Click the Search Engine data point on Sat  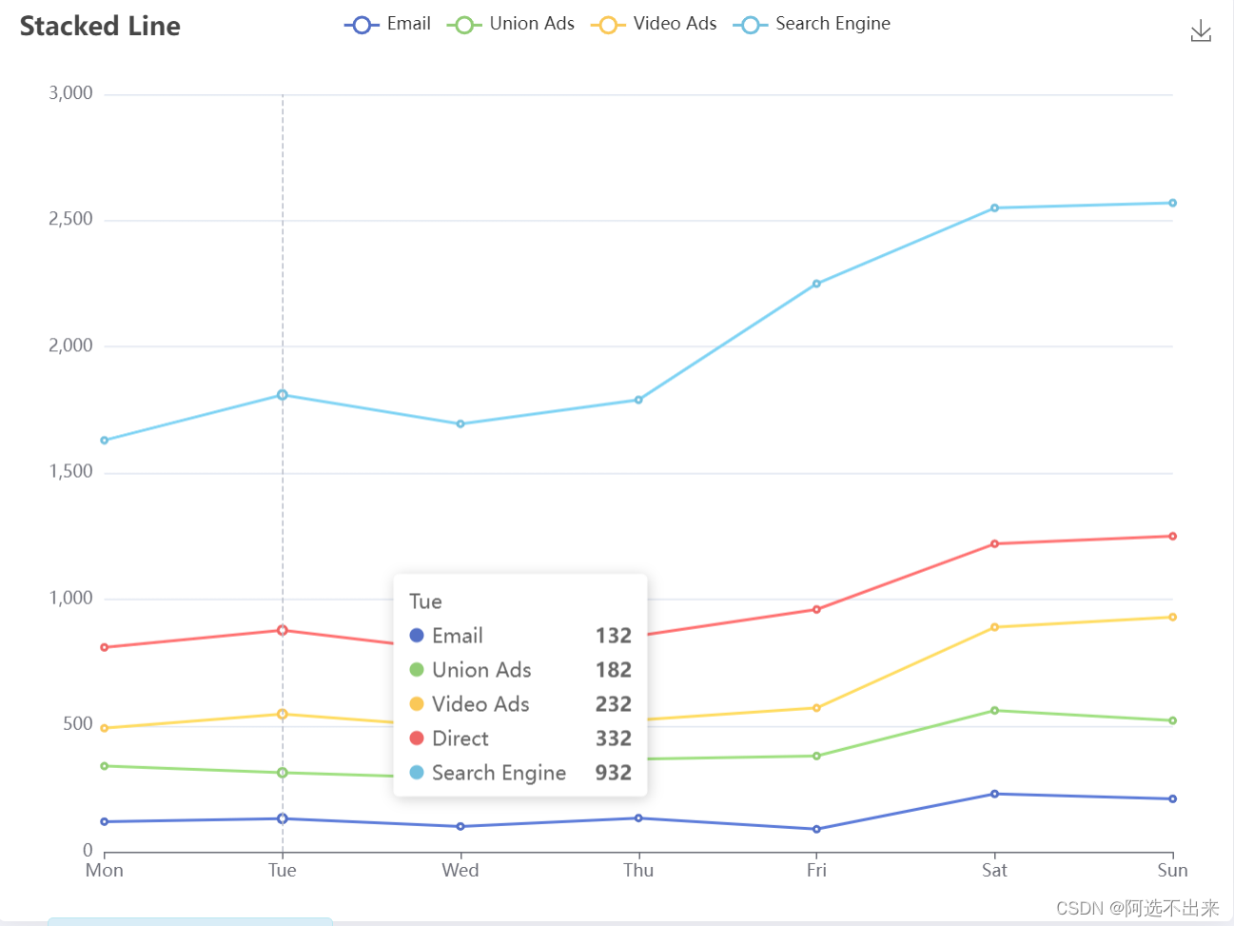tap(994, 207)
